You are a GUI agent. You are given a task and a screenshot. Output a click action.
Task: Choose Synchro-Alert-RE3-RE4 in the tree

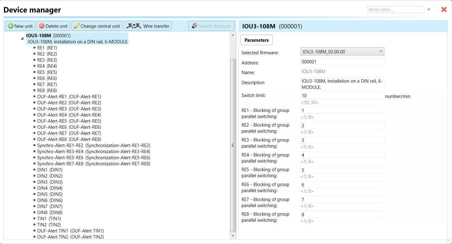[x=93, y=152]
